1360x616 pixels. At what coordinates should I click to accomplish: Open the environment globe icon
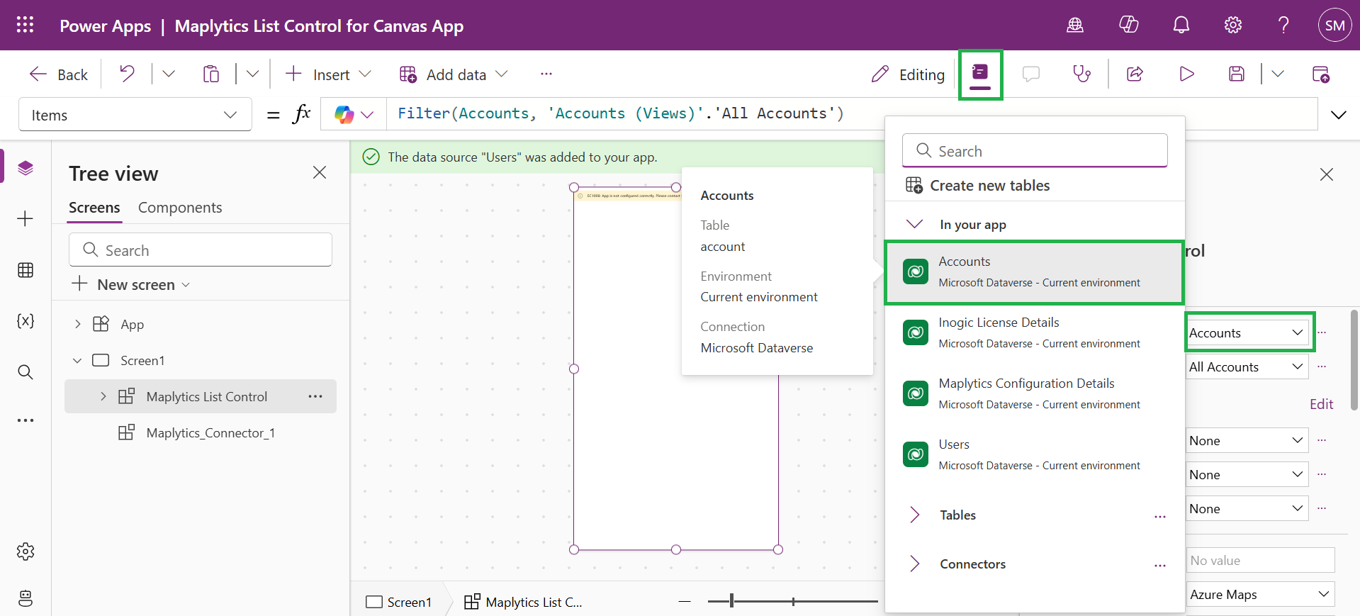pyautogui.click(x=1075, y=26)
